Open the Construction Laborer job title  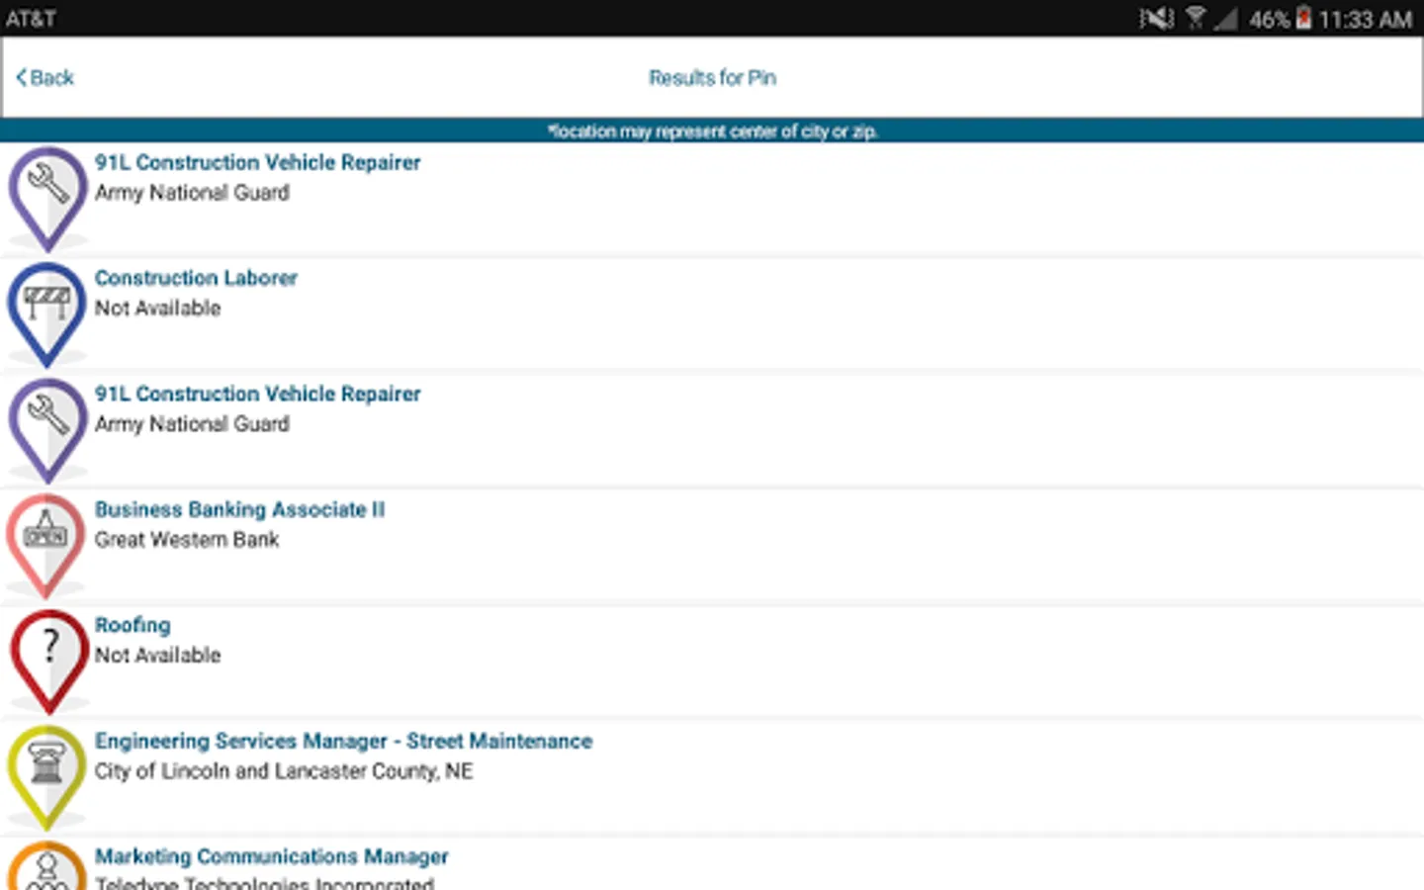[196, 278]
